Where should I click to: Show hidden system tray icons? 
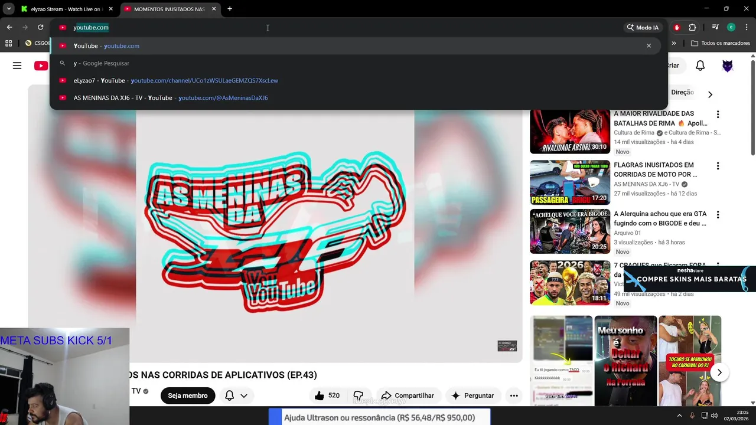click(x=679, y=416)
